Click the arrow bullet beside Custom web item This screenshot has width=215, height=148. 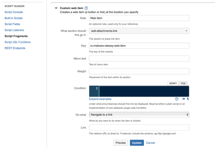click(56, 8)
